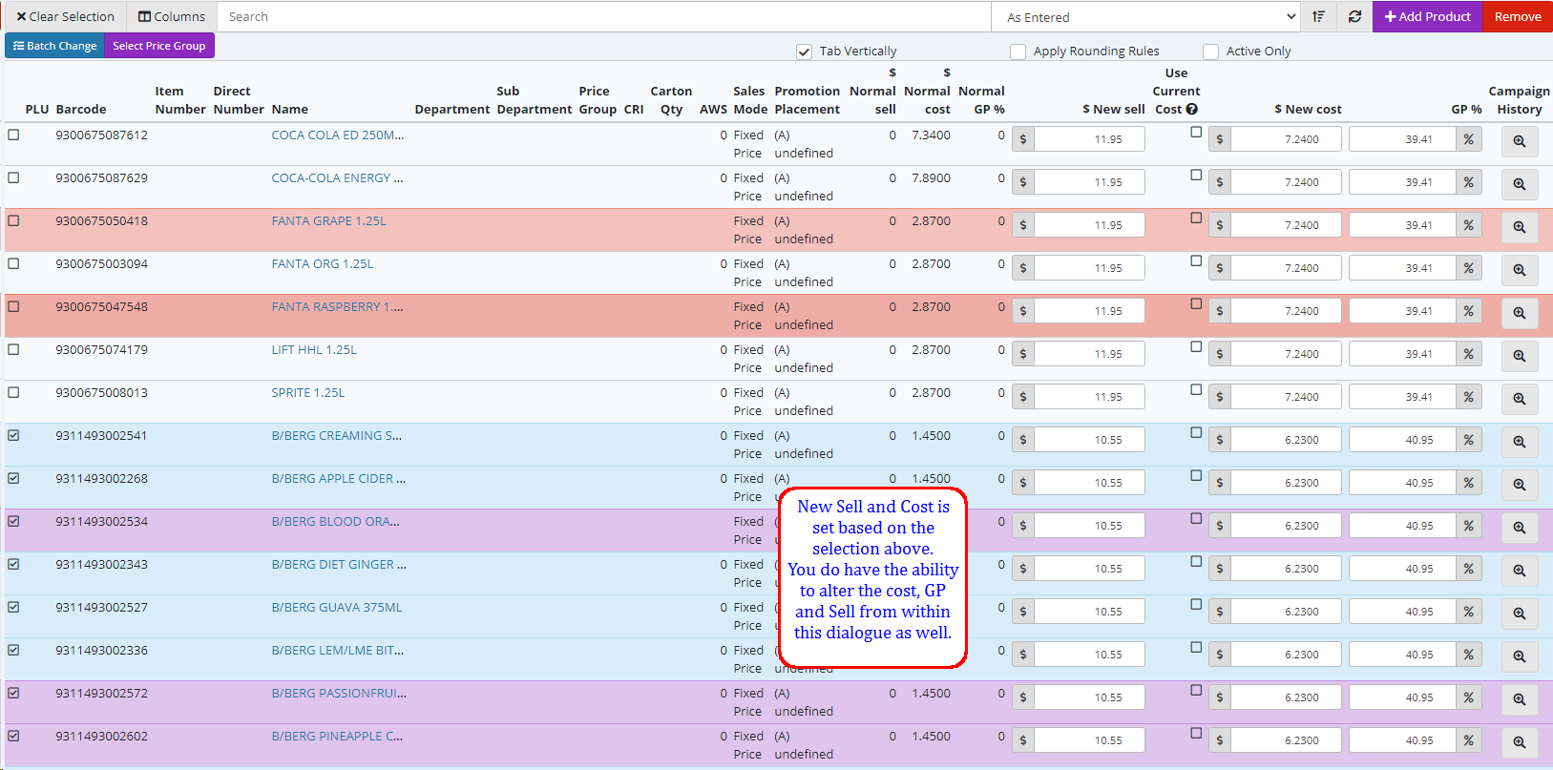Click Clear Selection button

(65, 16)
